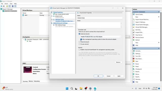Click Quick Create icon in Actions pane
This screenshot has height=91, width=162.
(x=134, y=14)
